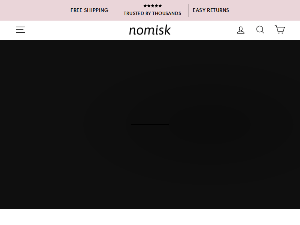Click the magnifying glass search icon

(260, 30)
